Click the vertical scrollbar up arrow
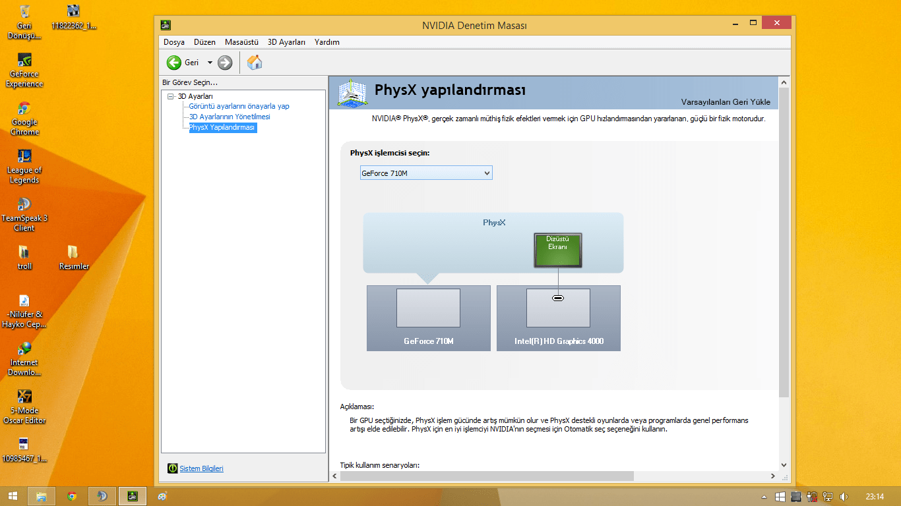The image size is (901, 506). point(784,83)
